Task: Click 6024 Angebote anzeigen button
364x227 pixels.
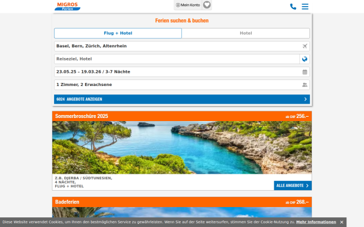Action: click(x=182, y=99)
